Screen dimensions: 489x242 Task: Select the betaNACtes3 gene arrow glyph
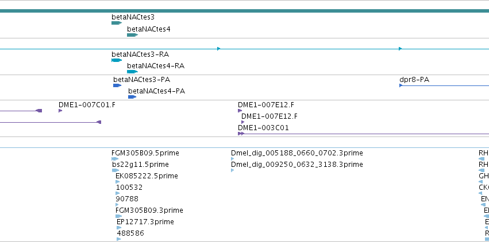(x=117, y=23)
